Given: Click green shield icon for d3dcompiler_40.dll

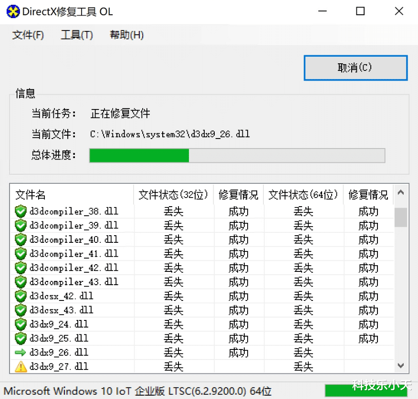Looking at the screenshot, I should click(21, 239).
